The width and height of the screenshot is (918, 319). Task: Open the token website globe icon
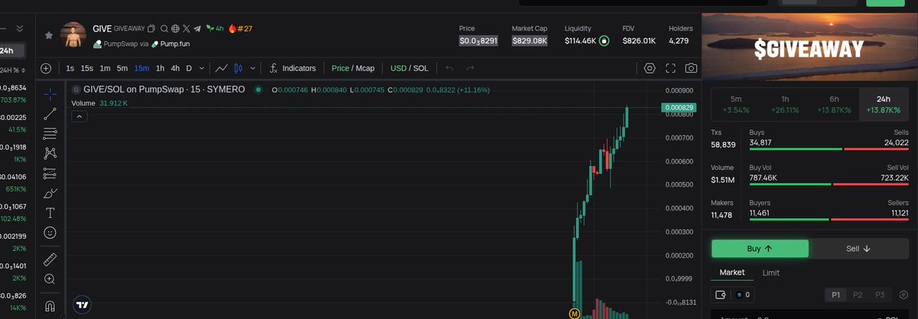coord(175,28)
